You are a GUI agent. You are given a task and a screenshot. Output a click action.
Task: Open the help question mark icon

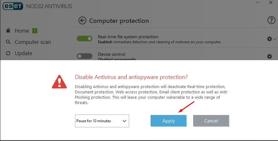(271, 20)
